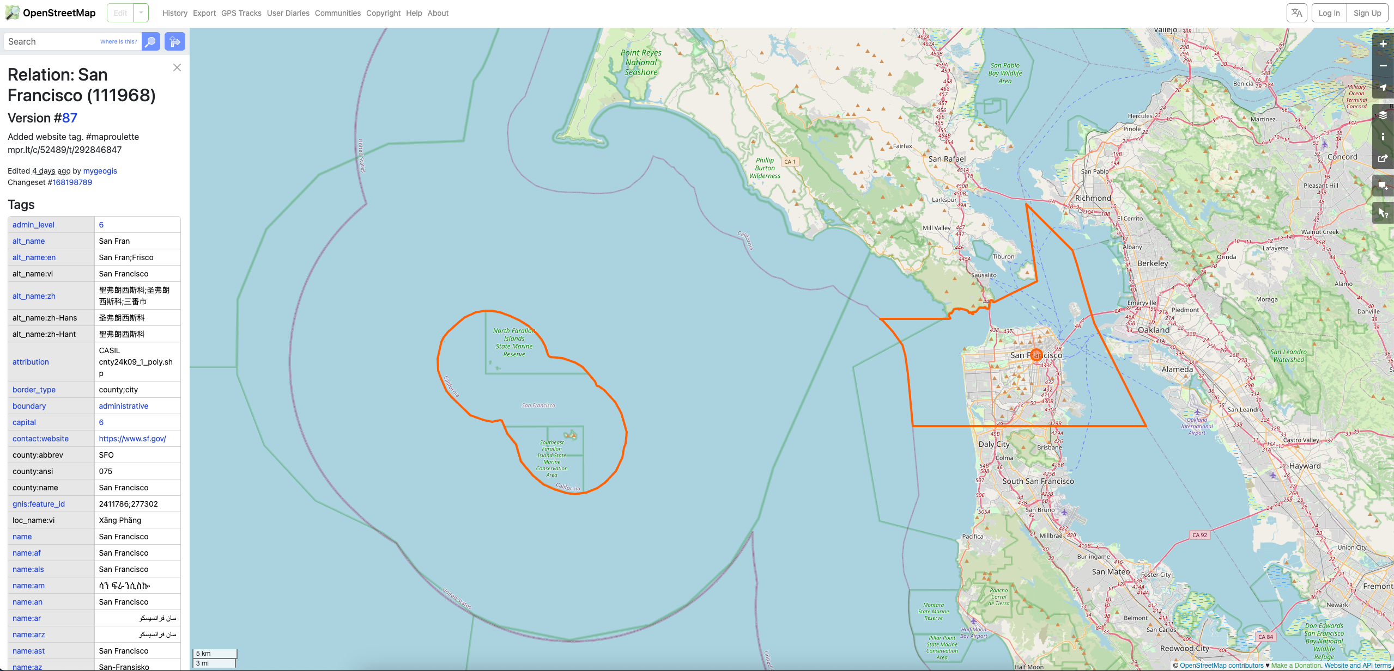
Task: Open the About page
Action: pos(438,13)
